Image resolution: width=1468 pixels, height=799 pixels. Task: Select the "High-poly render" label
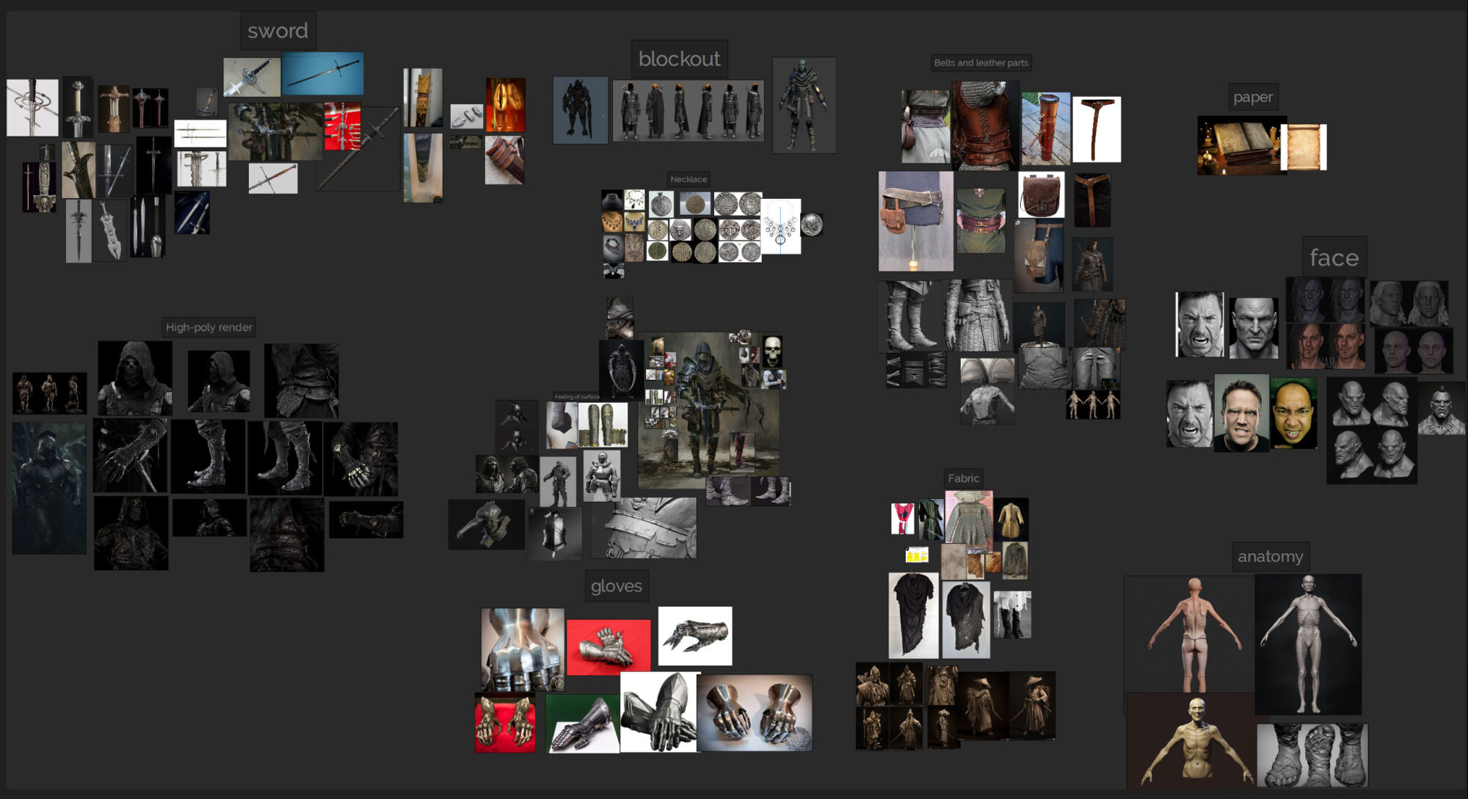click(x=211, y=327)
